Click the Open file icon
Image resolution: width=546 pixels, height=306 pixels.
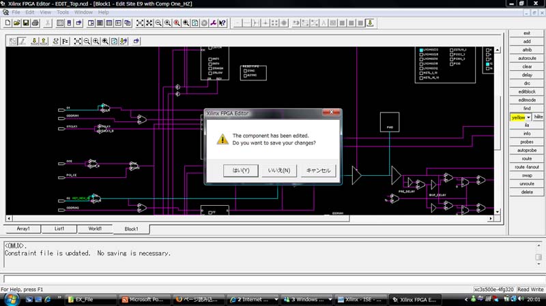(x=16, y=23)
